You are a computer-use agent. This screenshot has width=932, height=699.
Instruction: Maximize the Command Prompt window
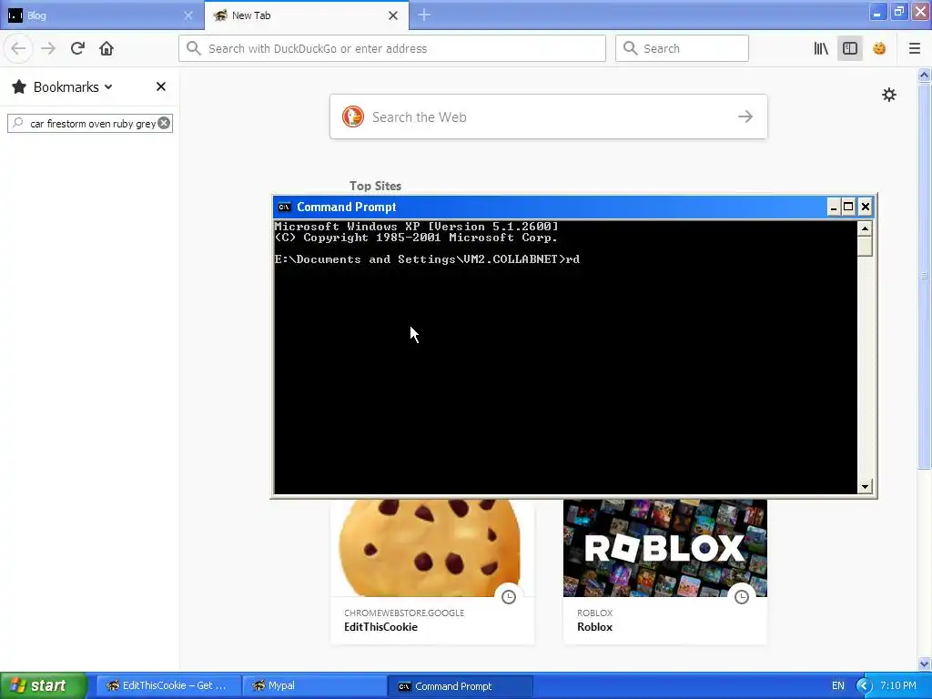(x=848, y=207)
